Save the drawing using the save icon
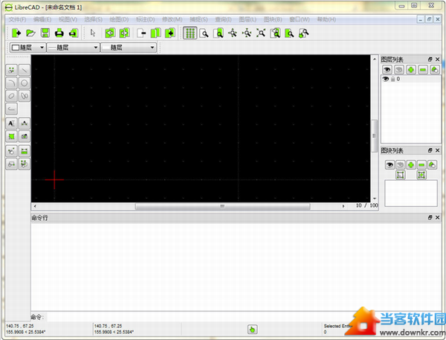Screen dimensions: 446x340 (45, 33)
